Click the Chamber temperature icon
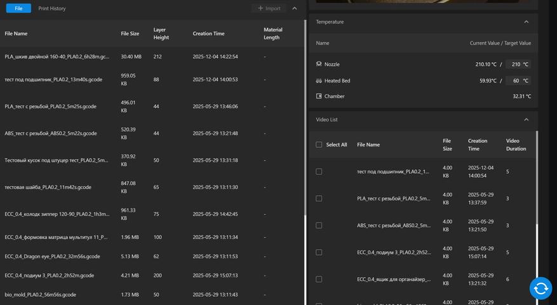This screenshot has height=305, width=557. pyautogui.click(x=319, y=96)
